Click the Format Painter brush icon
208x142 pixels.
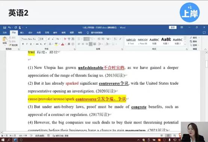tap(13, 45)
